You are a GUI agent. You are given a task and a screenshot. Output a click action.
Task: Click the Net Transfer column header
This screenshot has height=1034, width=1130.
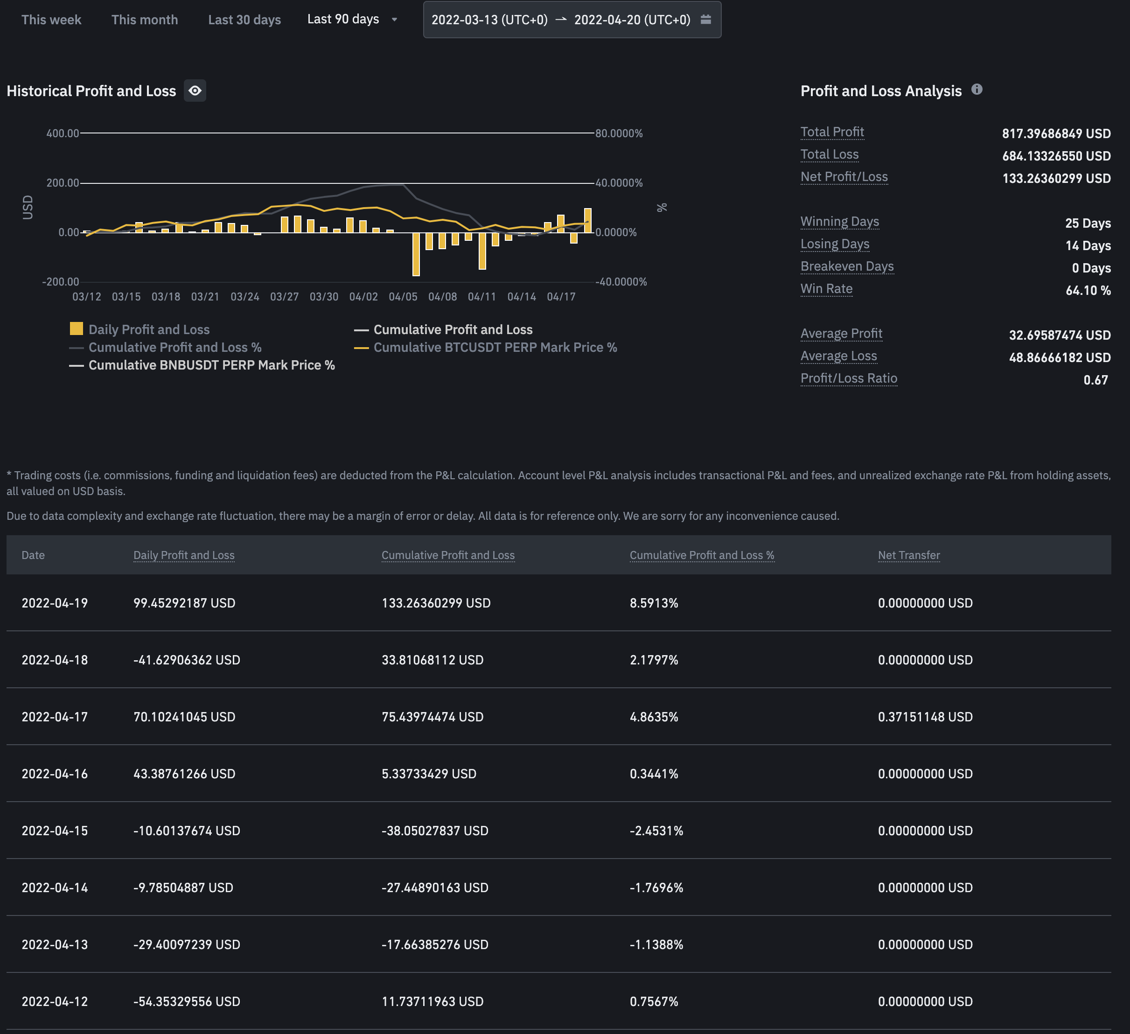pyautogui.click(x=908, y=555)
